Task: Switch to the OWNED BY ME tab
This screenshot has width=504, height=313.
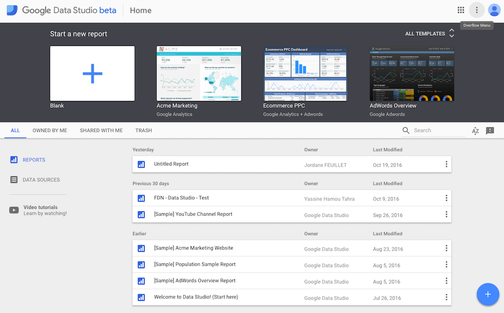Action: (x=50, y=131)
